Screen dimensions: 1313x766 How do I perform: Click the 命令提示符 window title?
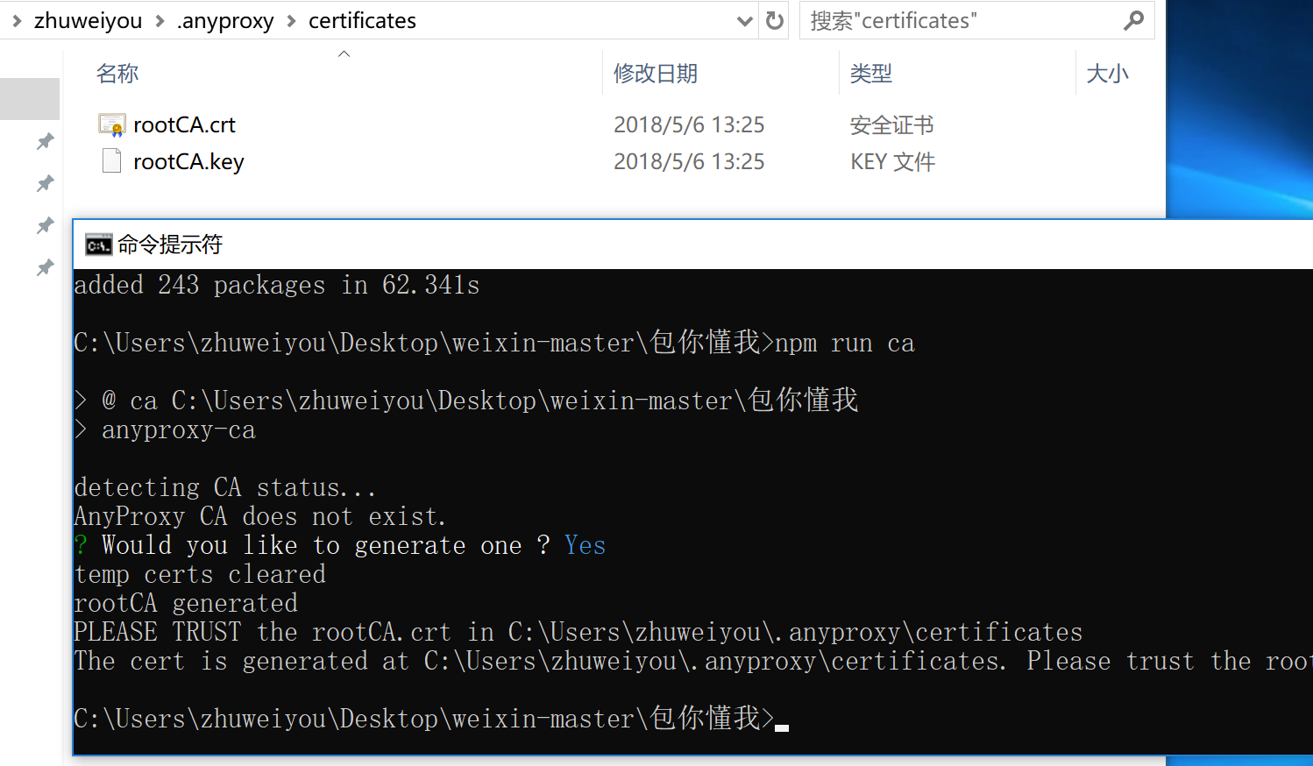[x=170, y=245]
